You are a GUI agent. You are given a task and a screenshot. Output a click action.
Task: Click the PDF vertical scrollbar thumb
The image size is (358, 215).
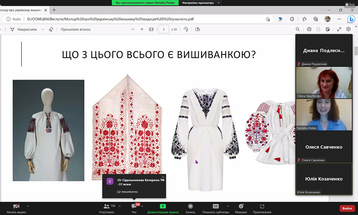[x=356, y=51]
